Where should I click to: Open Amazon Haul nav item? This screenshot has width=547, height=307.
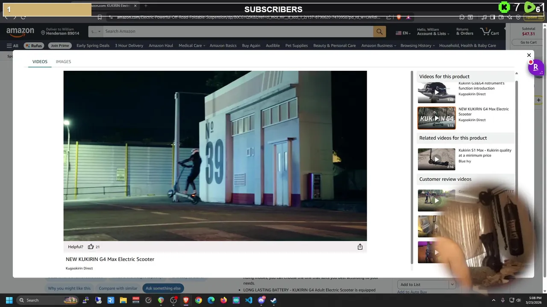161,46
